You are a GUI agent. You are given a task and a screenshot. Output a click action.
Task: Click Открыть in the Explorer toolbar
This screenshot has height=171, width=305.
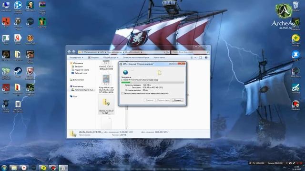coord(93,57)
